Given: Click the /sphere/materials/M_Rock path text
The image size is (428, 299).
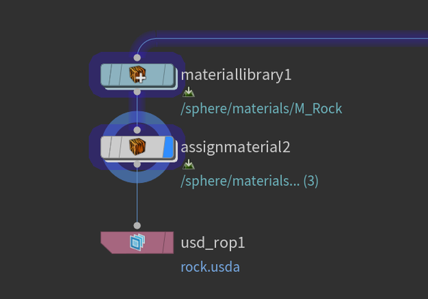Looking at the screenshot, I should tap(261, 109).
